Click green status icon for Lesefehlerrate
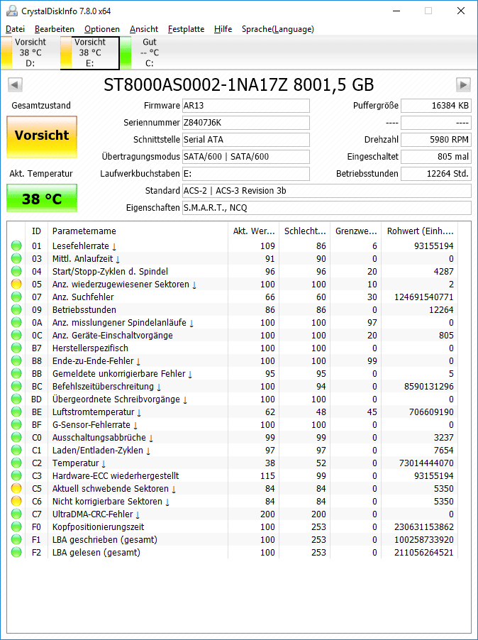The width and height of the screenshot is (478, 640). coord(16,245)
